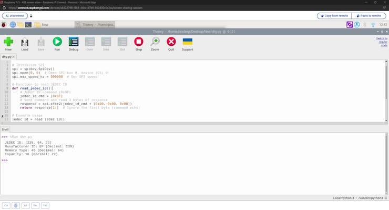The image size is (389, 210).
Task: Click Paste to remote button
Action: pos(368,16)
